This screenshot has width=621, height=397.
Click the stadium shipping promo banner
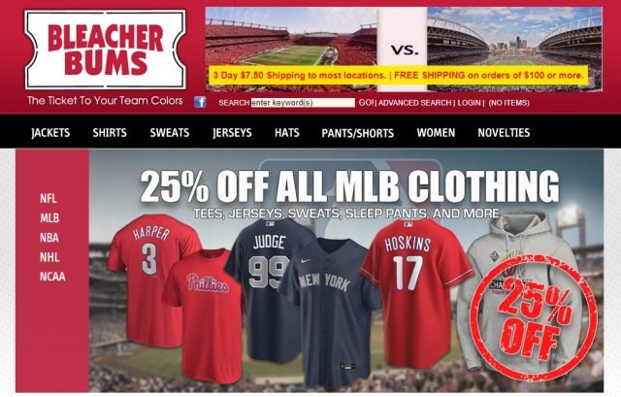tap(404, 50)
